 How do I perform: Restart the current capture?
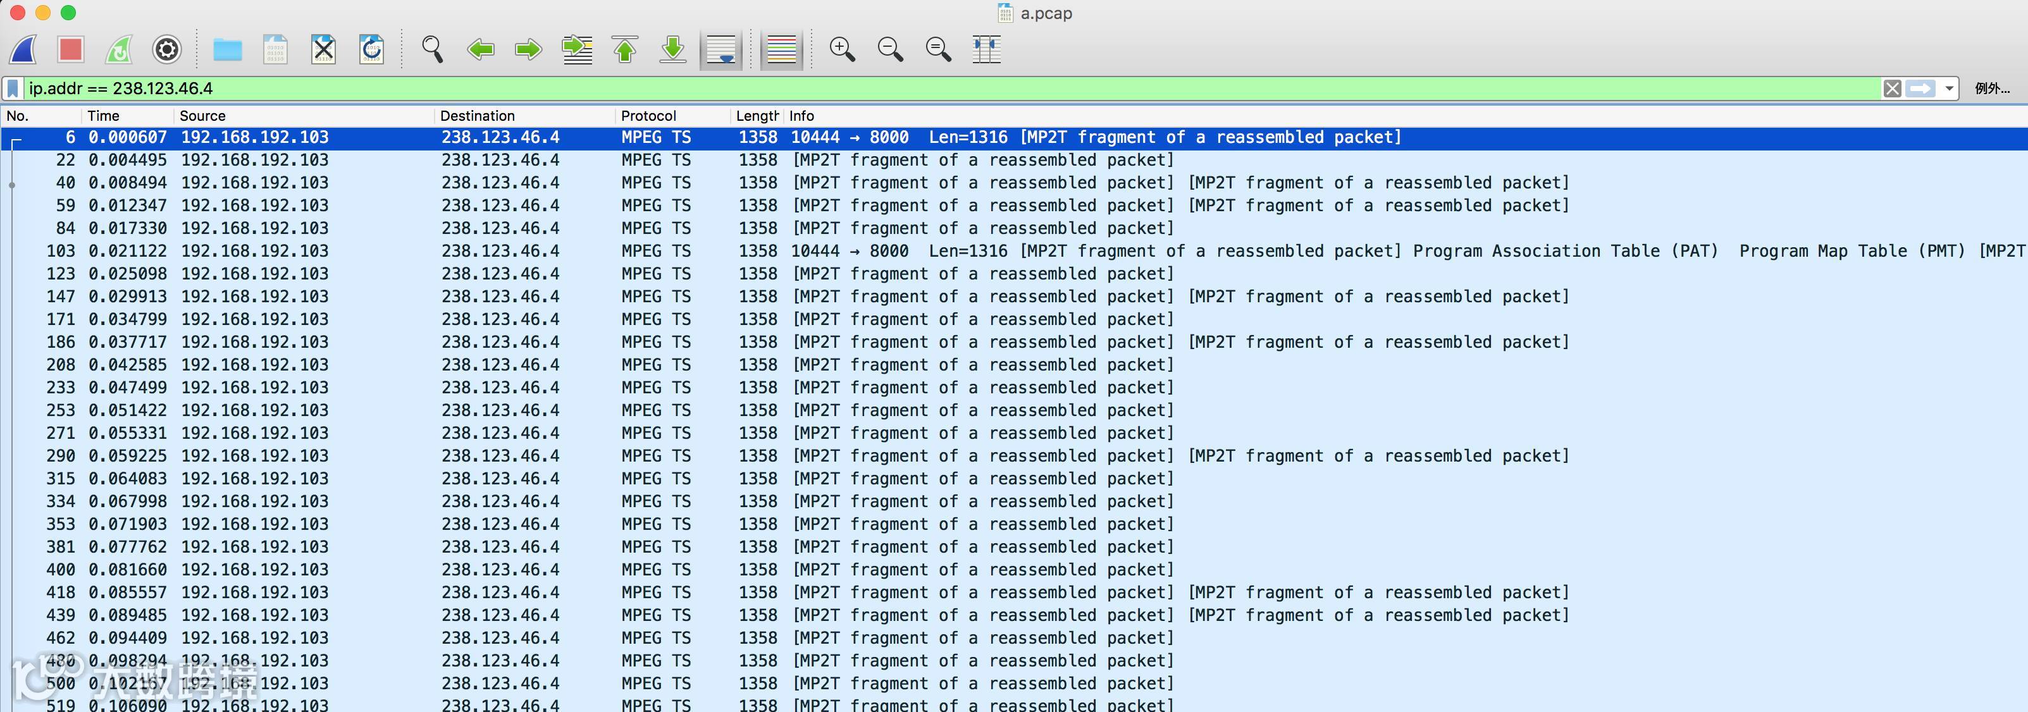(x=119, y=49)
